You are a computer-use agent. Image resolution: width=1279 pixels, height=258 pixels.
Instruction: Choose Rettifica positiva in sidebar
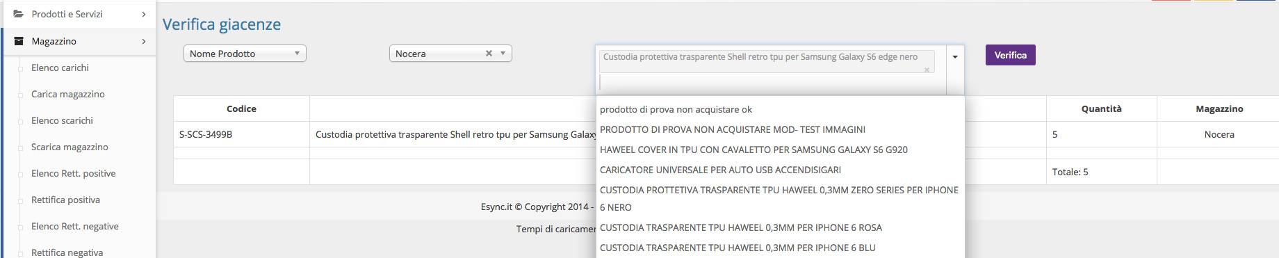[65, 200]
